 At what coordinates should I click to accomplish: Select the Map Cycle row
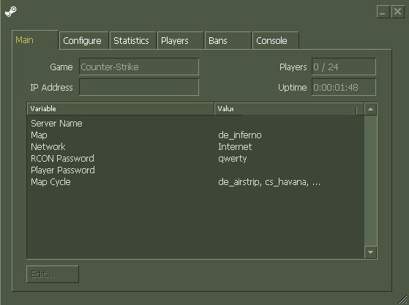[x=195, y=182]
